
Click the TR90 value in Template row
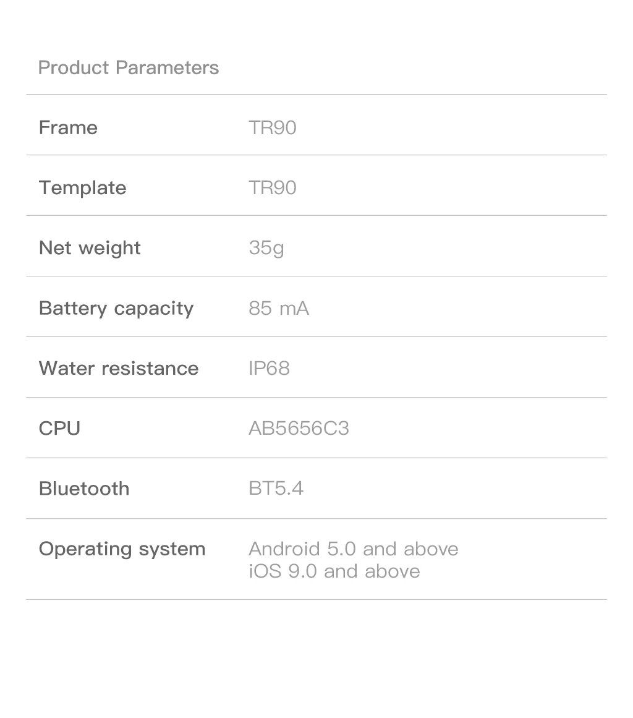[272, 187]
